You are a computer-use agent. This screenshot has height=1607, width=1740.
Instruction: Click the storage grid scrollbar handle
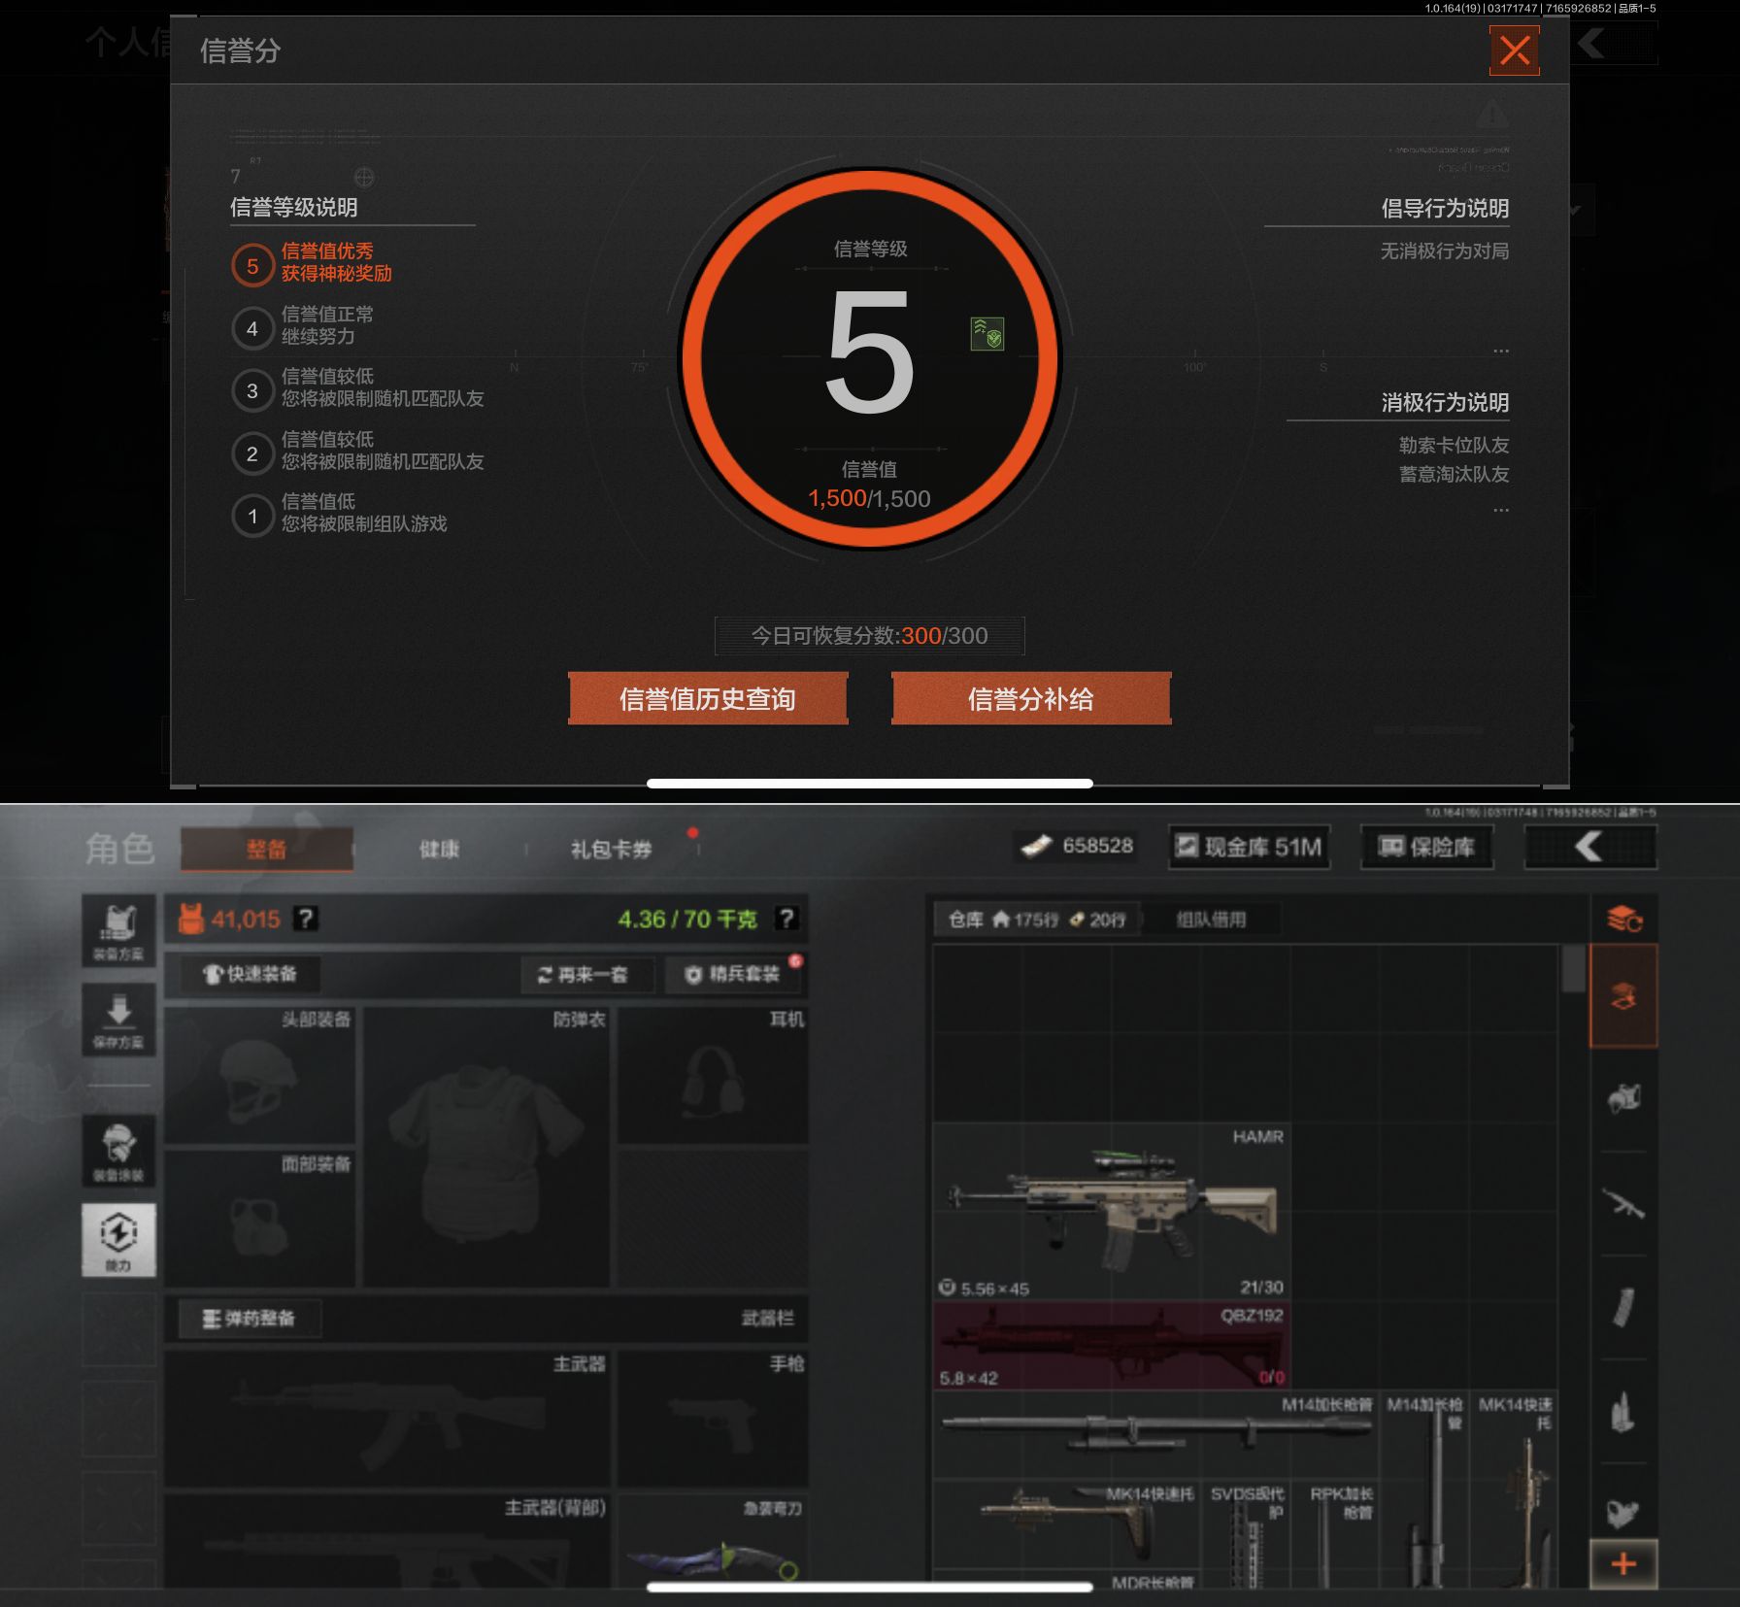(1573, 968)
